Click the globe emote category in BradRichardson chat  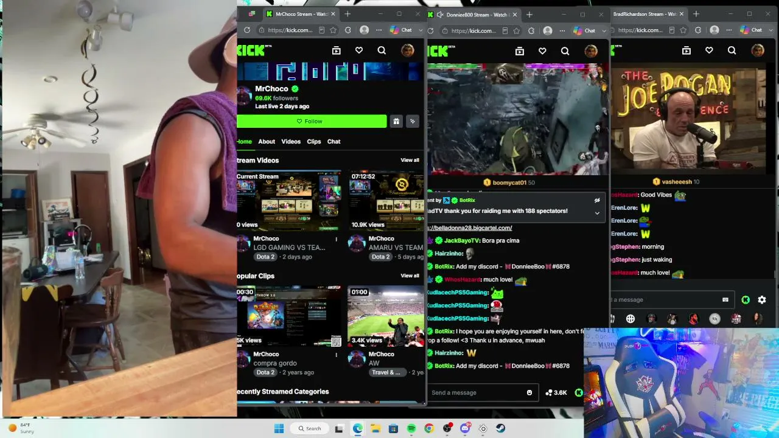point(631,319)
